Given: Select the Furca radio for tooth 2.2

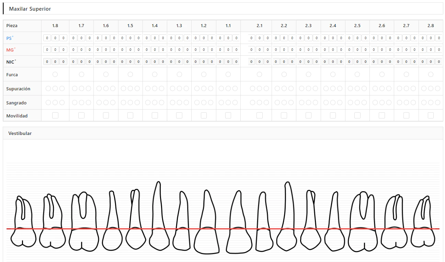Looking at the screenshot, I should [x=284, y=74].
